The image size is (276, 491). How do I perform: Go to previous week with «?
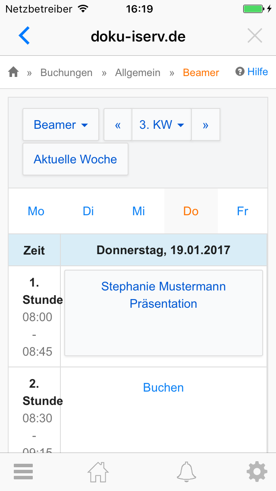(117, 124)
